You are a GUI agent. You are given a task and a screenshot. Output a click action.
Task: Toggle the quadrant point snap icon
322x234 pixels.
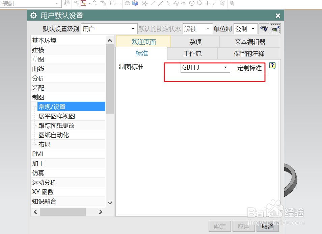point(199,3)
